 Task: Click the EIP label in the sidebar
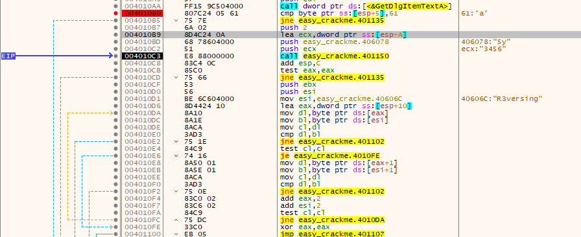(x=8, y=56)
